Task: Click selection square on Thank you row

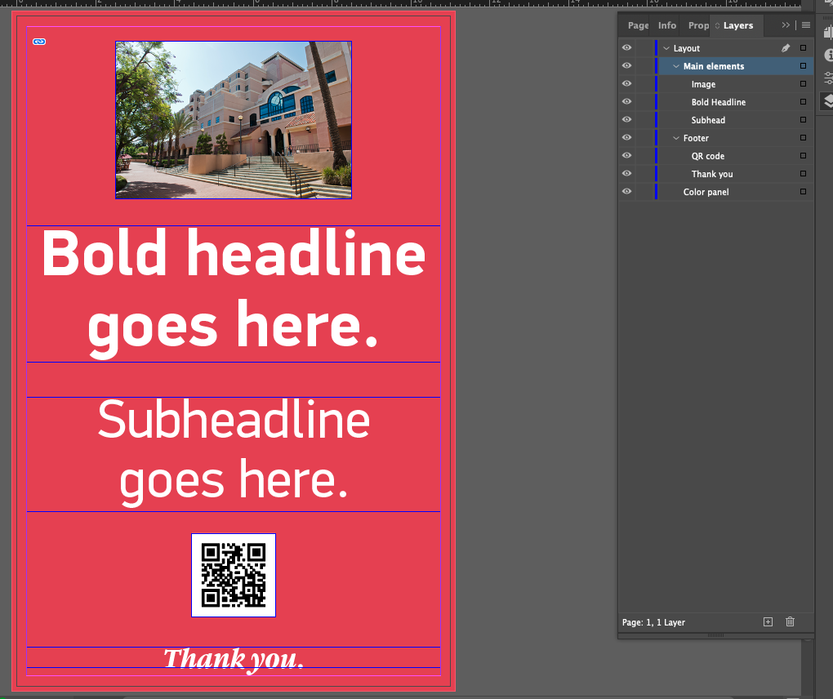Action: (x=804, y=174)
